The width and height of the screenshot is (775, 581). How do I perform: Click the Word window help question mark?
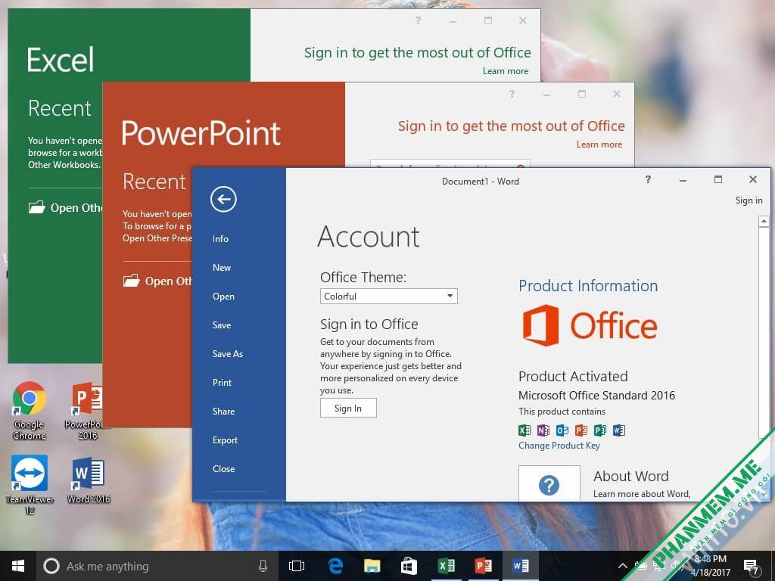point(648,179)
